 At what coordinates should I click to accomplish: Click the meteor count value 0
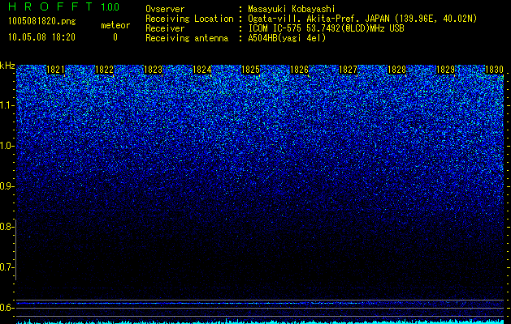115,37
